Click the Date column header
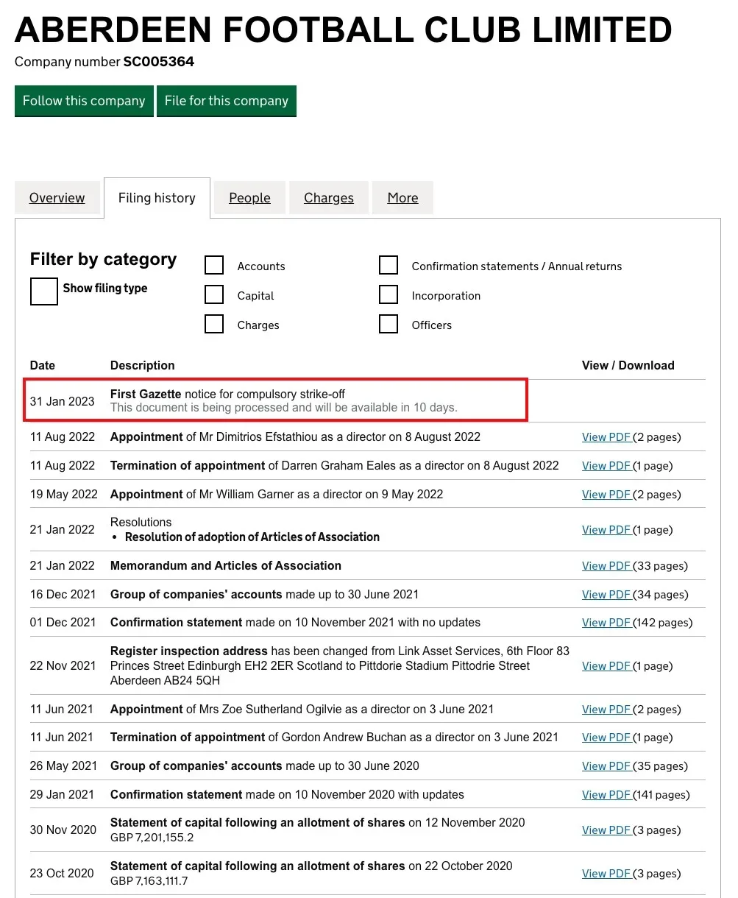The width and height of the screenshot is (738, 898). [43, 365]
